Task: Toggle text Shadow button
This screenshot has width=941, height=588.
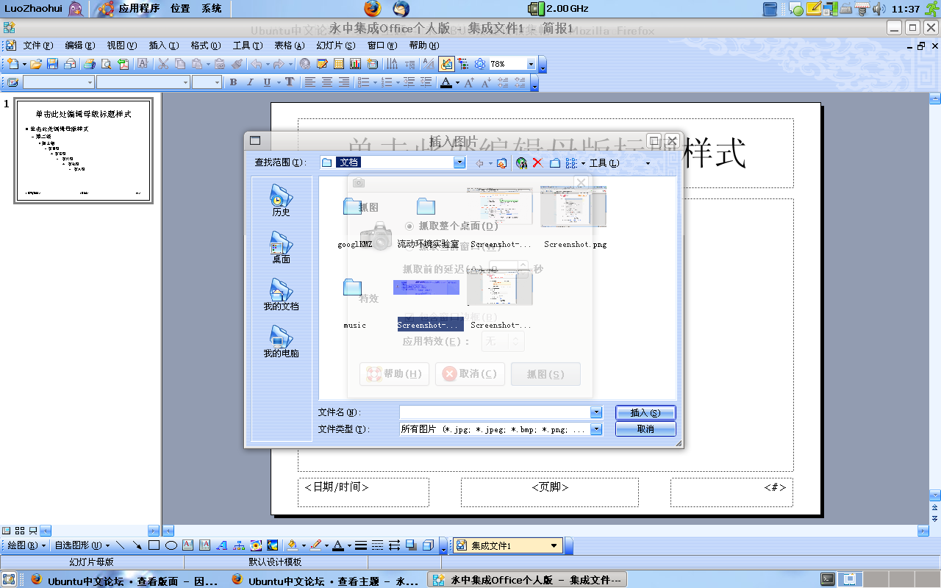Action: click(x=290, y=82)
